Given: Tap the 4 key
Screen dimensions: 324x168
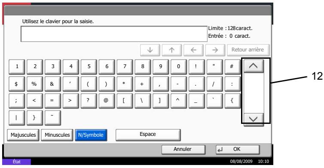Looking at the screenshot, I should [x=70, y=67].
